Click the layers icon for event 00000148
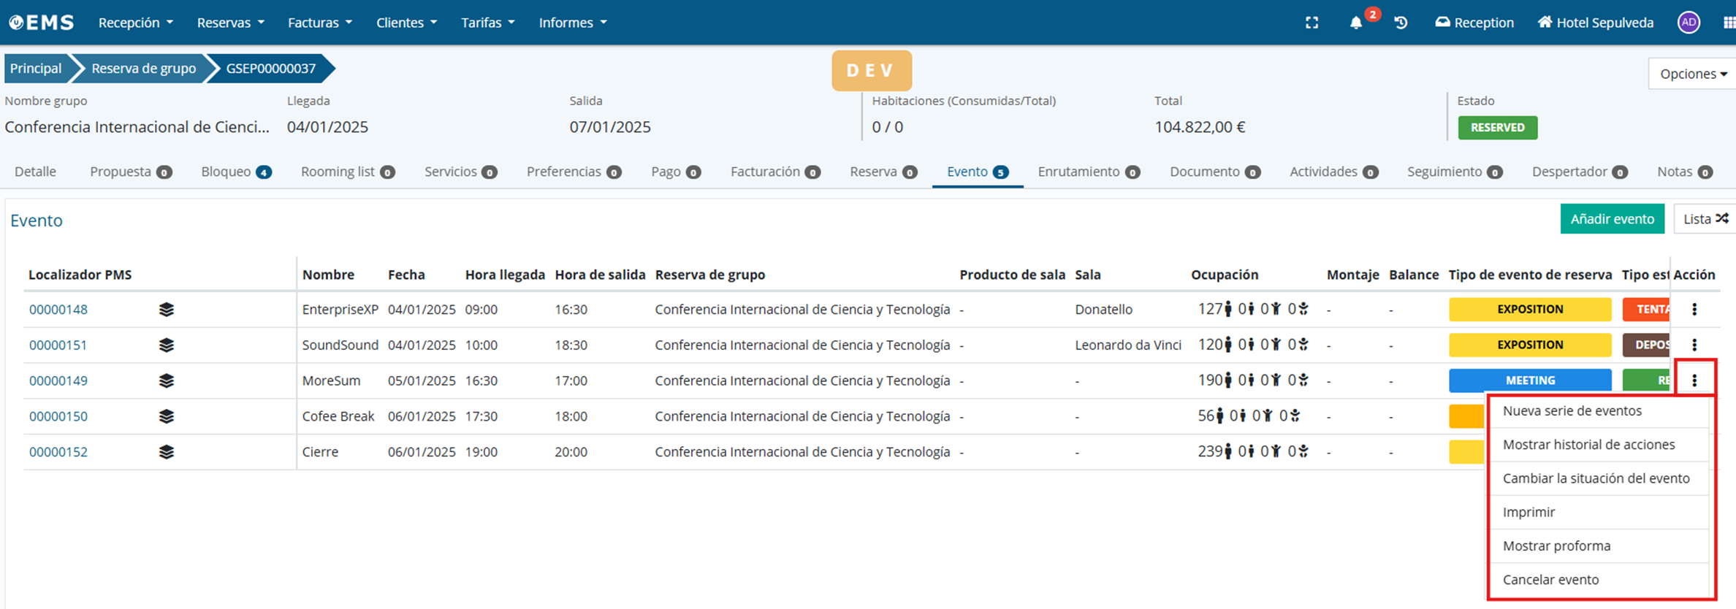Image resolution: width=1736 pixels, height=609 pixels. [x=167, y=310]
